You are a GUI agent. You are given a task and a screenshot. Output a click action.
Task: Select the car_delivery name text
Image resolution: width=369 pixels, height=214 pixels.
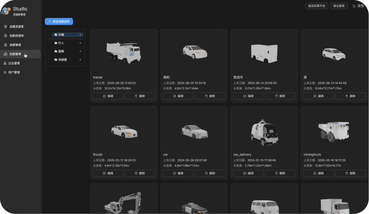[242, 154]
